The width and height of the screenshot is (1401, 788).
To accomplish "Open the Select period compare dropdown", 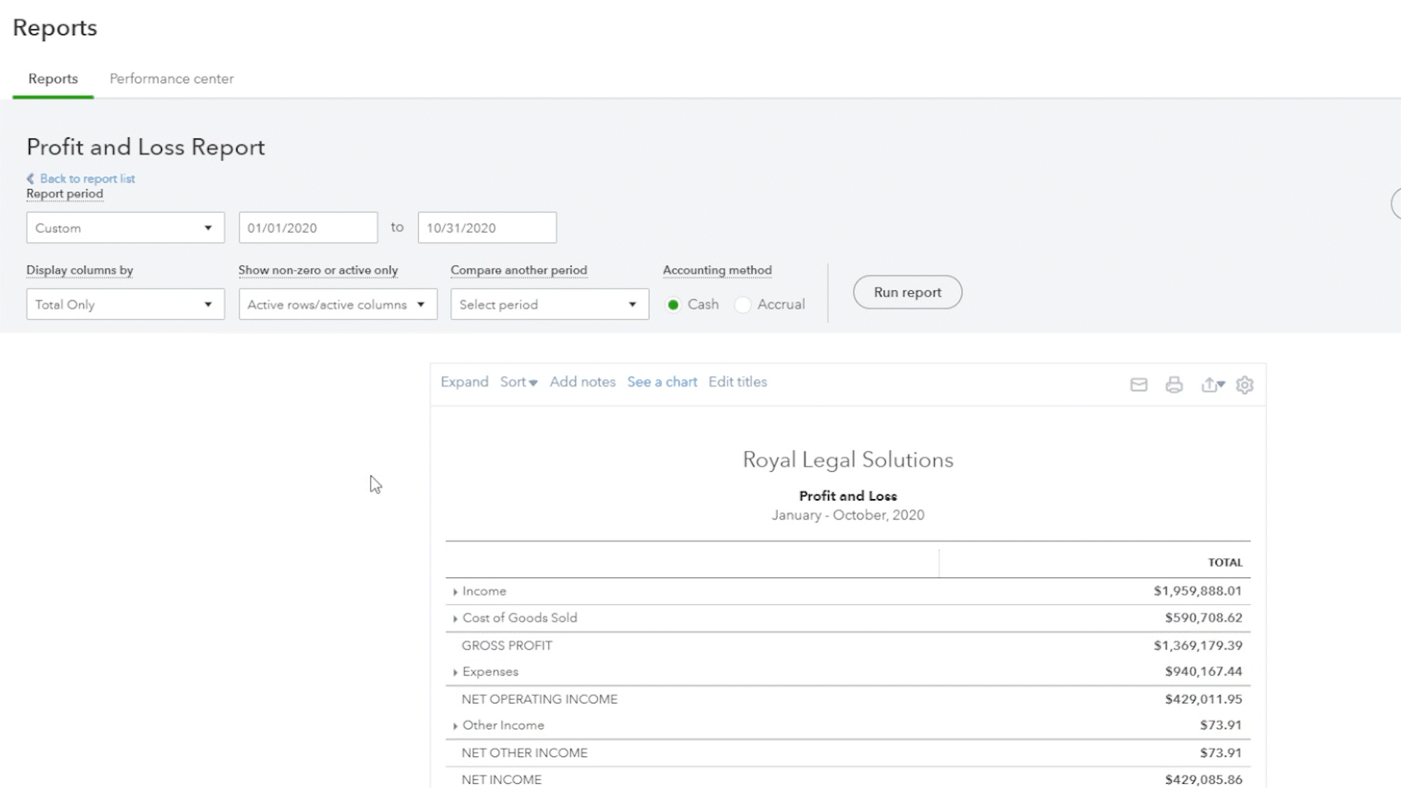I will pyautogui.click(x=549, y=304).
